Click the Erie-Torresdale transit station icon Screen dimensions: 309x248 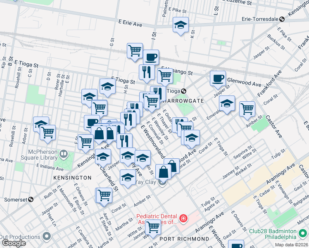[282, 19]
